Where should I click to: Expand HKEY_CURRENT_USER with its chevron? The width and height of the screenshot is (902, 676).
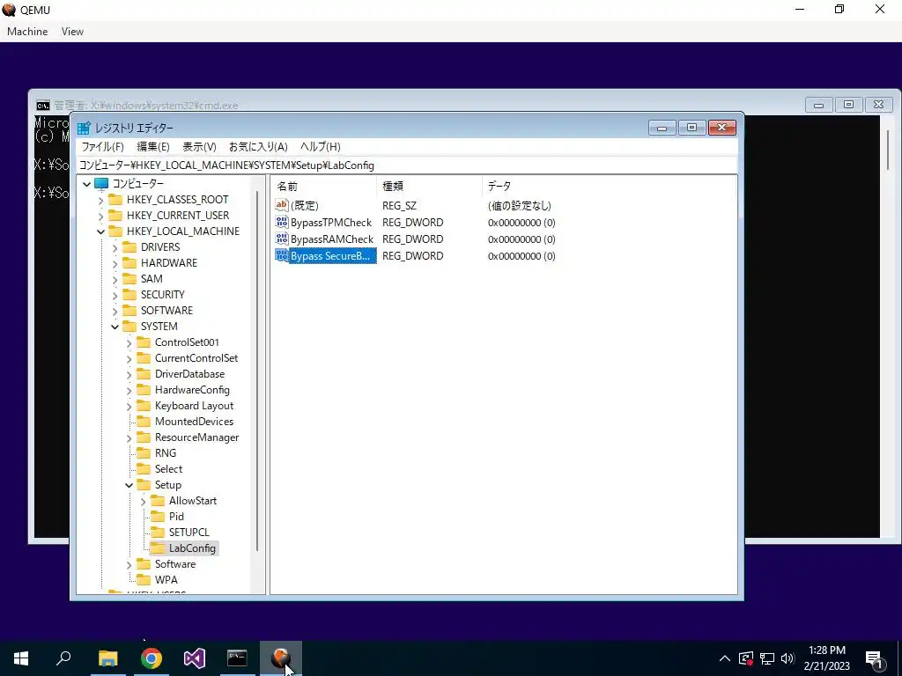(x=100, y=216)
